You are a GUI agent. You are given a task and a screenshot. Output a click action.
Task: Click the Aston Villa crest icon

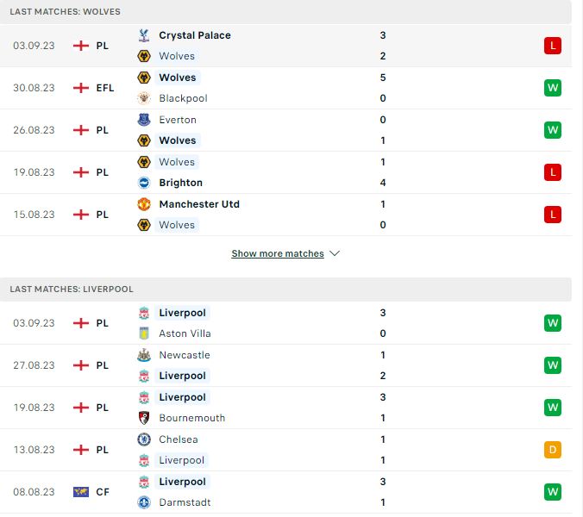pyautogui.click(x=144, y=333)
